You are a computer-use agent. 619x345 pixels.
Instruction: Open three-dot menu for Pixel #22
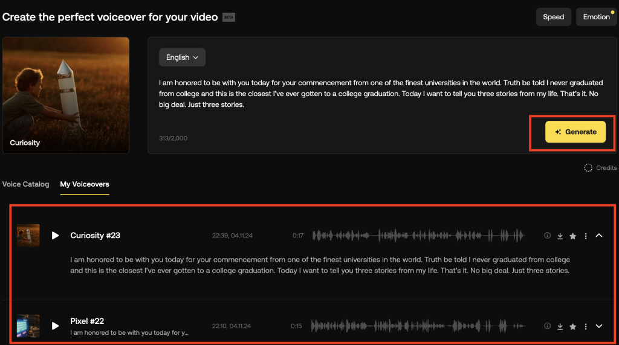tap(586, 326)
